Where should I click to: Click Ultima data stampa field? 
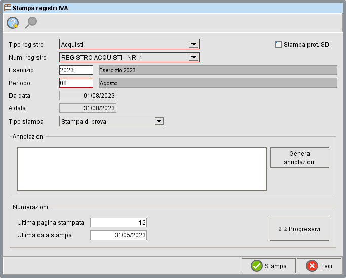coord(119,235)
